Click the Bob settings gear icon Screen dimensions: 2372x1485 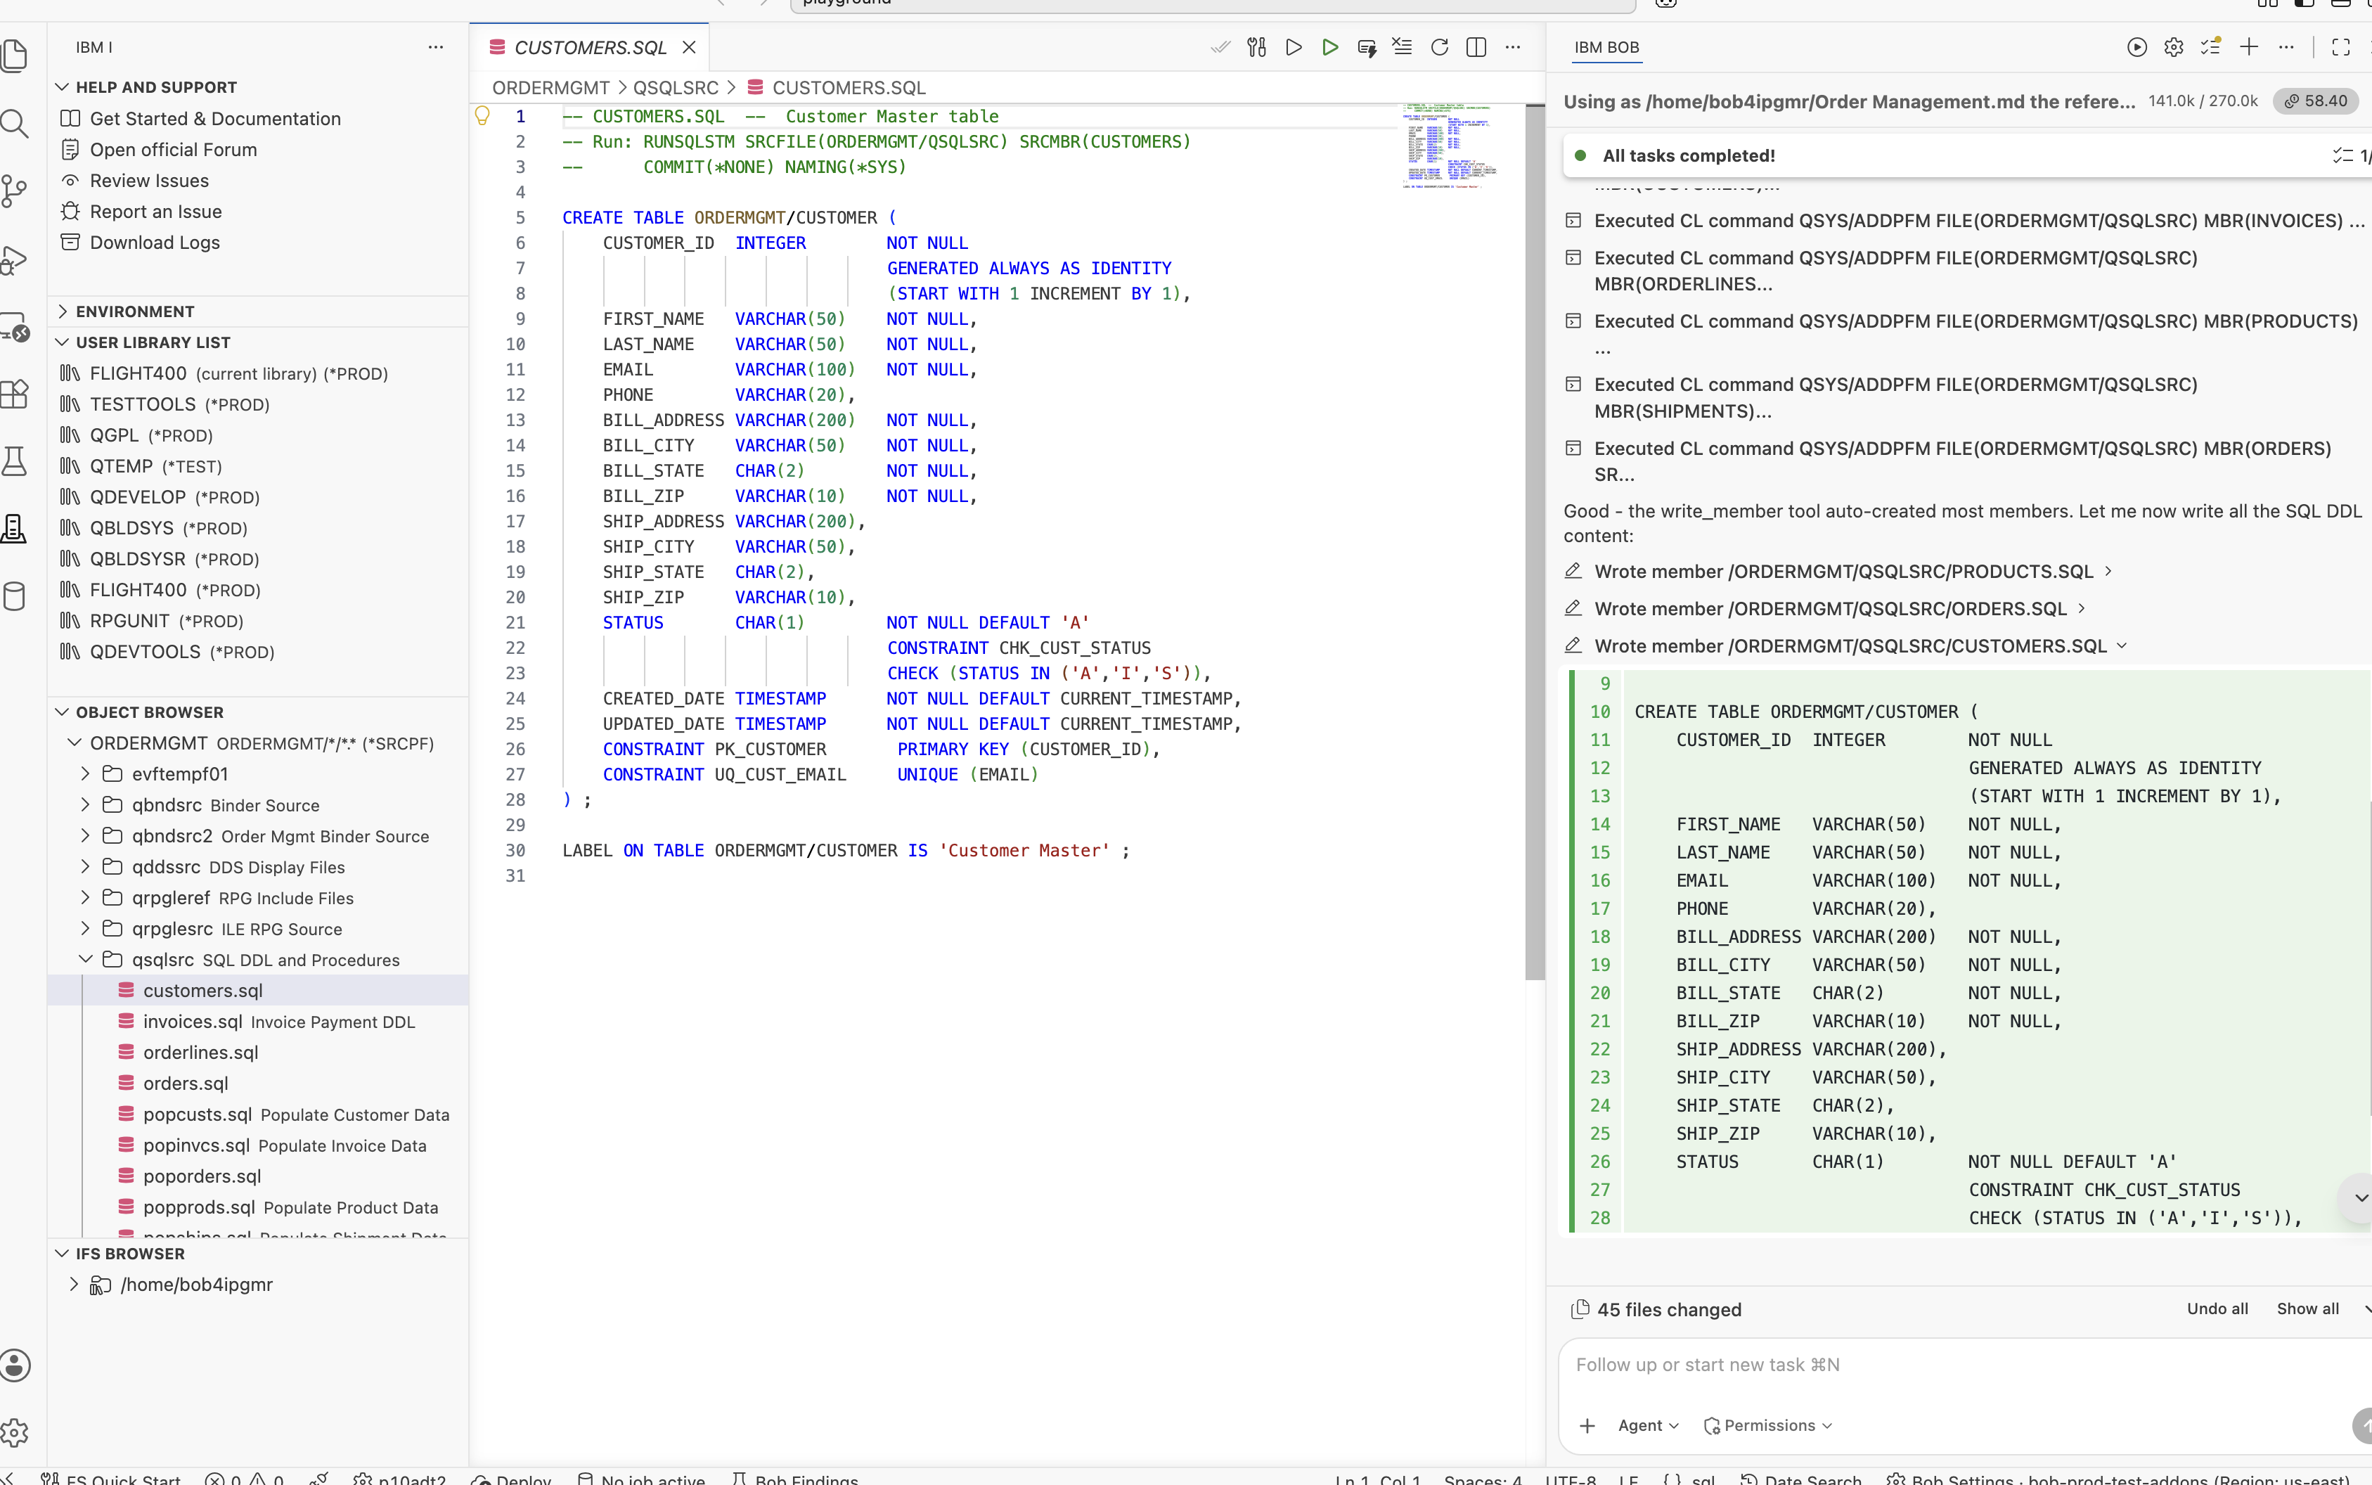tap(2174, 47)
